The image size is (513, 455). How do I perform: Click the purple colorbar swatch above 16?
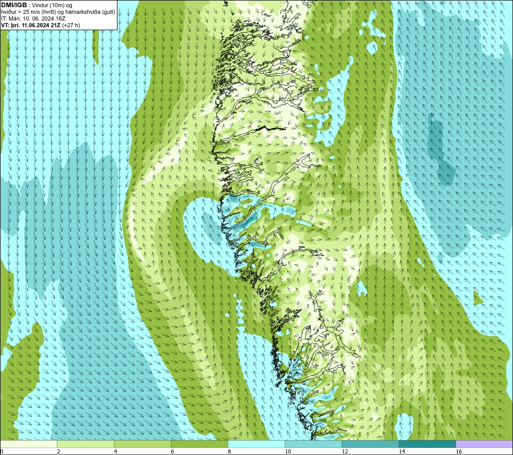point(484,444)
